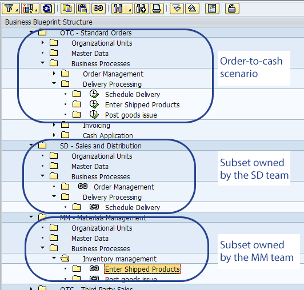This screenshot has width=304, height=290.
Task: Collapse the Inventory management node
Action: (x=54, y=258)
